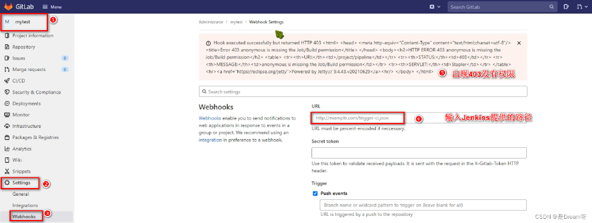Screen dimensions: 592x223
Task: Click the webhook URL input field
Action: coord(419,118)
